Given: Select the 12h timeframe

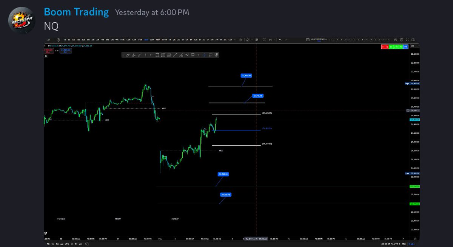Looking at the screenshot, I should tap(196, 39).
